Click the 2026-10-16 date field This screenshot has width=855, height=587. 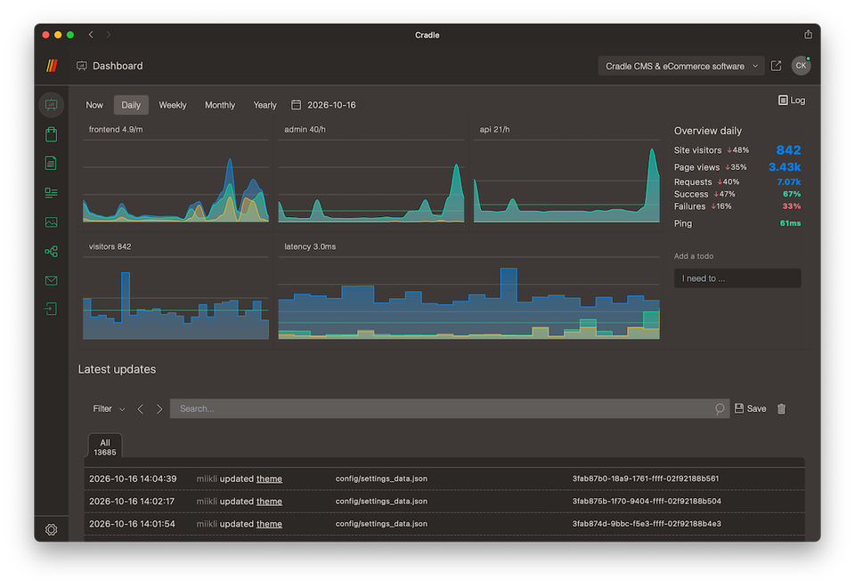click(x=331, y=105)
